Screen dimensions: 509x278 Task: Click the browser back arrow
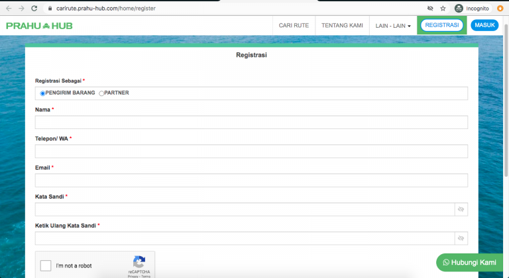7,8
